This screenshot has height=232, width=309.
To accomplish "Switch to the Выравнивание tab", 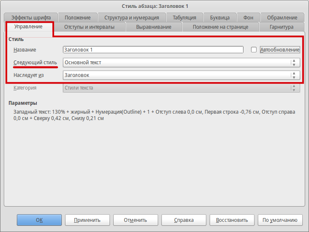I will click(x=154, y=27).
